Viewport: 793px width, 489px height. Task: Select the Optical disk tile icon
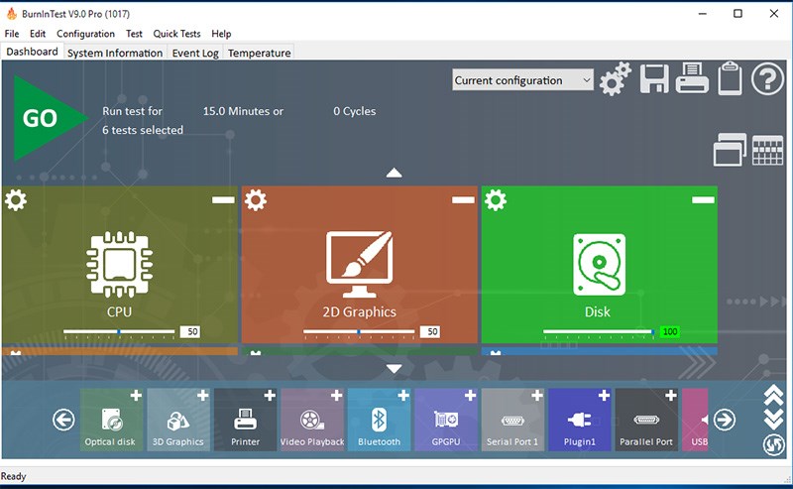coord(111,420)
